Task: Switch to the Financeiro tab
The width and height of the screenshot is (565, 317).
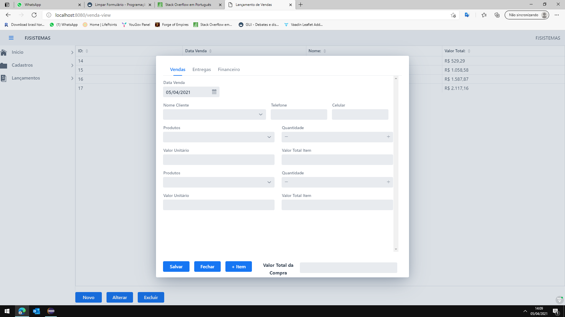Action: point(229,70)
